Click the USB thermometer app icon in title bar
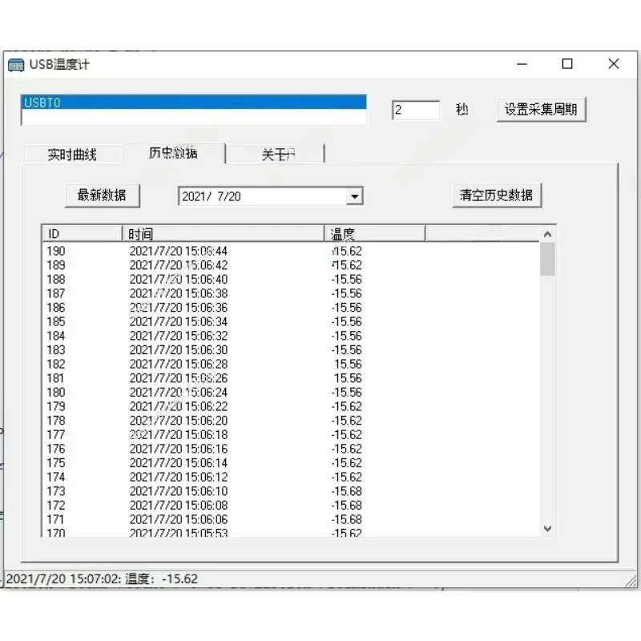This screenshot has width=641, height=641. (16, 65)
